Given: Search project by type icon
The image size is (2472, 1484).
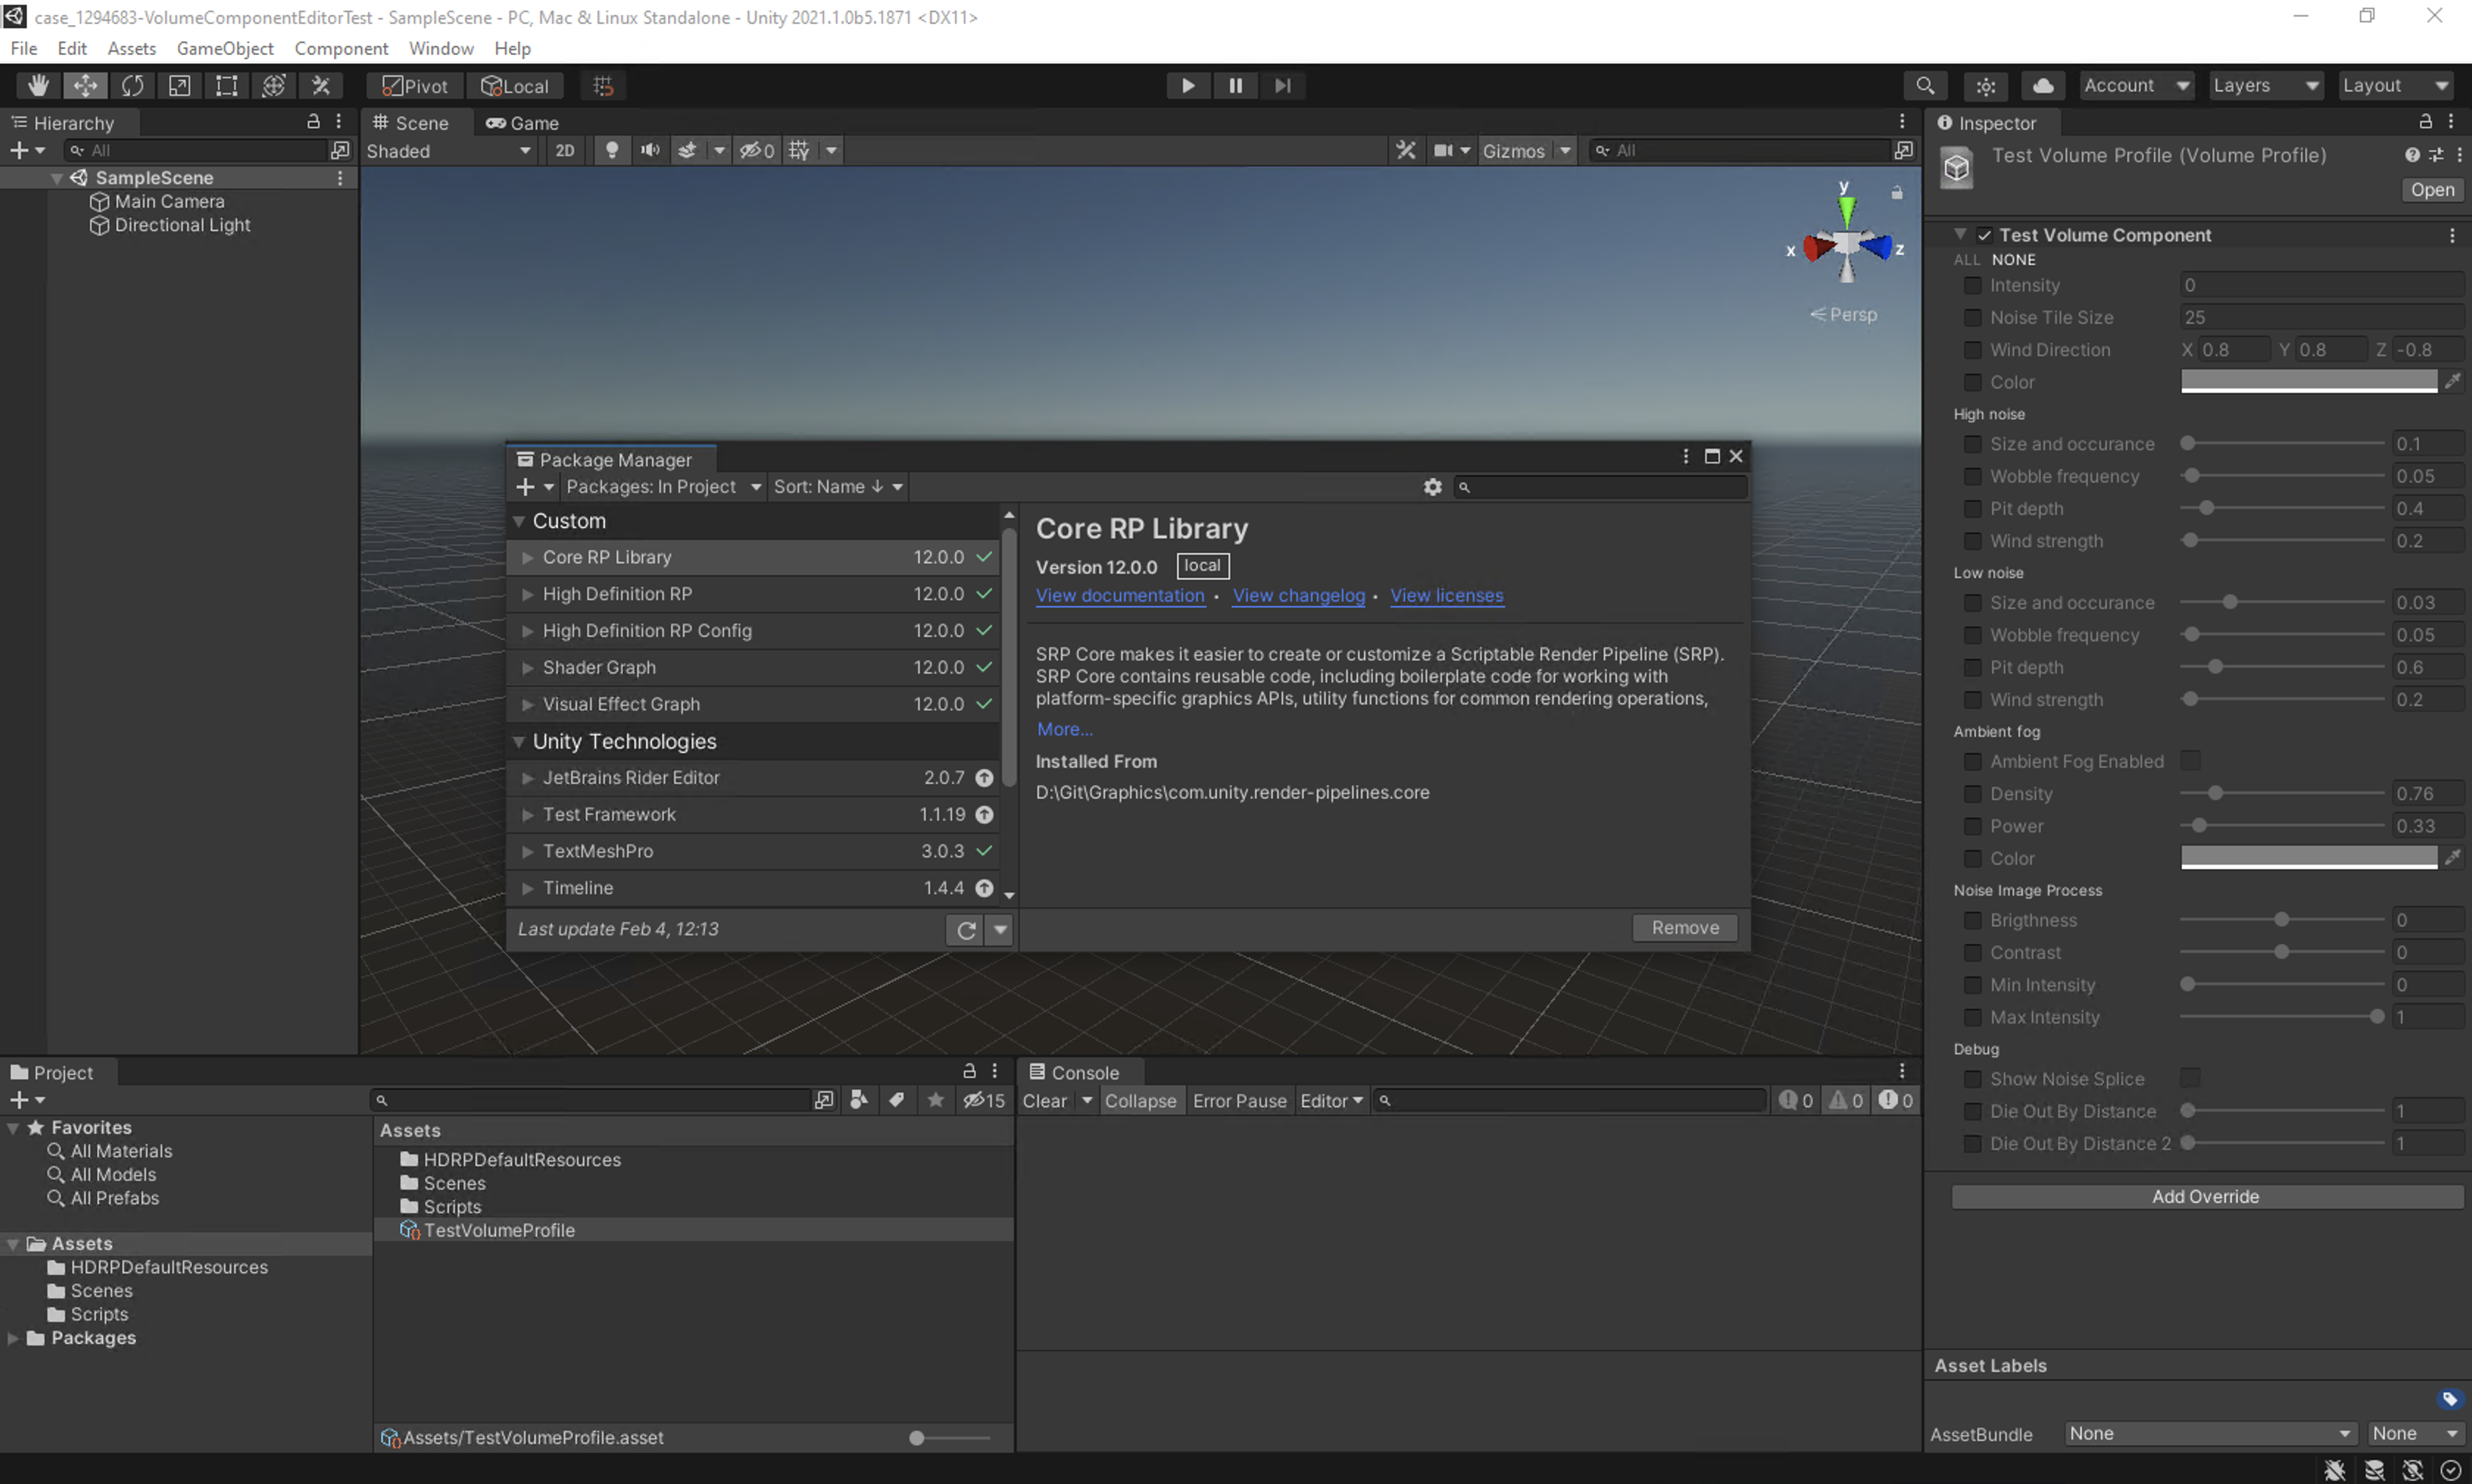Looking at the screenshot, I should click(x=859, y=1100).
